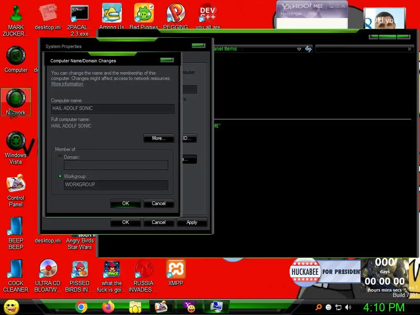This screenshot has width=420, height=315.
Task: Click the PEGGING desktop icon
Action: click(x=176, y=16)
